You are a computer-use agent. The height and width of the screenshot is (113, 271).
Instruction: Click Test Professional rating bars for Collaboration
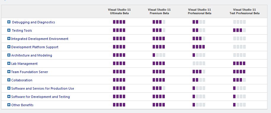click(x=239, y=80)
